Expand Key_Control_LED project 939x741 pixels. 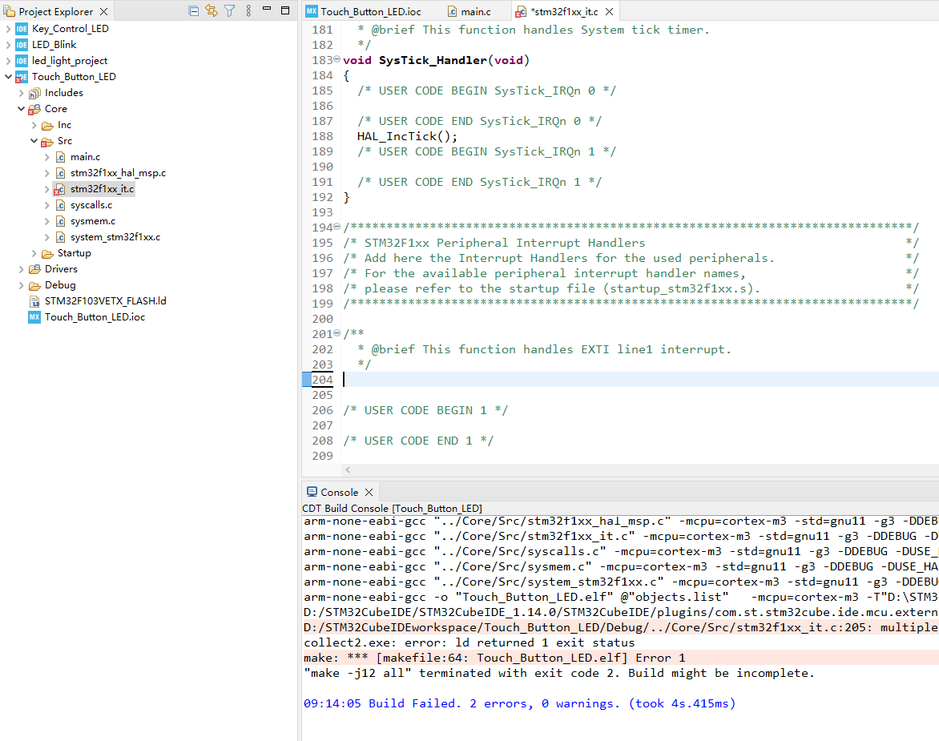click(8, 29)
